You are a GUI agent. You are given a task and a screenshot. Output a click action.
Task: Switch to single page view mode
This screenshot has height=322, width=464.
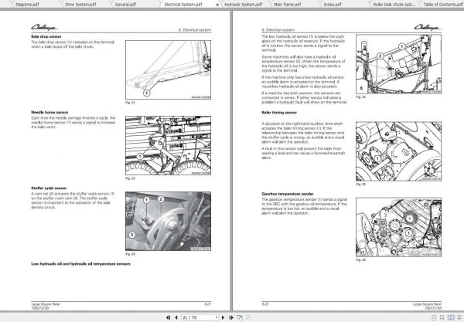tap(434, 318)
